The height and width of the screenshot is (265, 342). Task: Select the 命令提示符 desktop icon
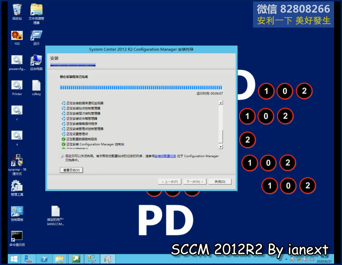[17, 239]
